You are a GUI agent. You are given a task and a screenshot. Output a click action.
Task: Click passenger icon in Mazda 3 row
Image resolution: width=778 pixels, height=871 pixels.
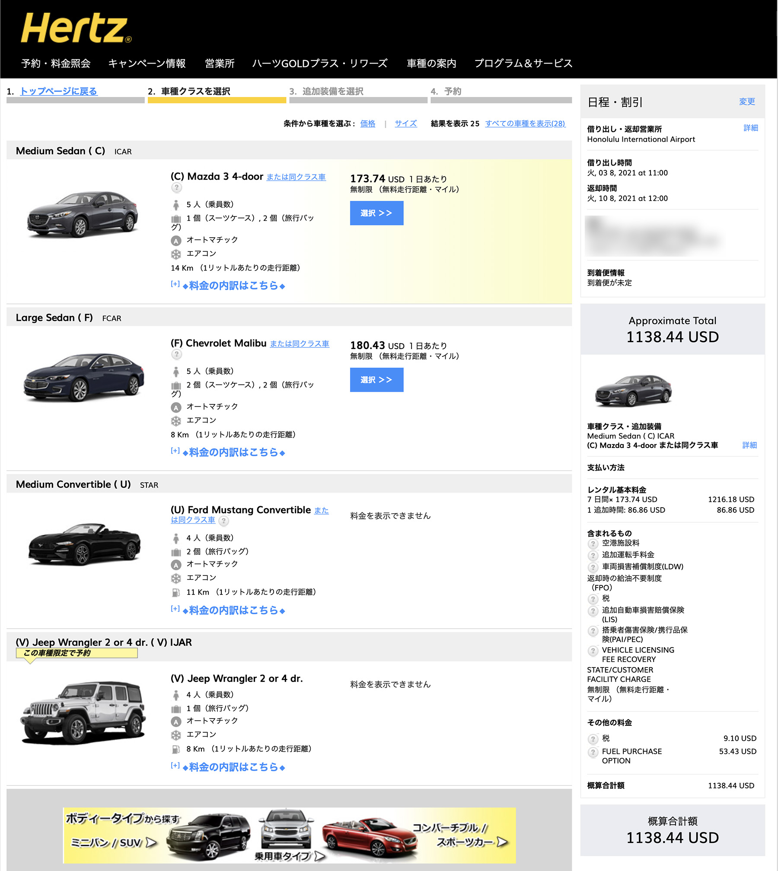(x=176, y=205)
